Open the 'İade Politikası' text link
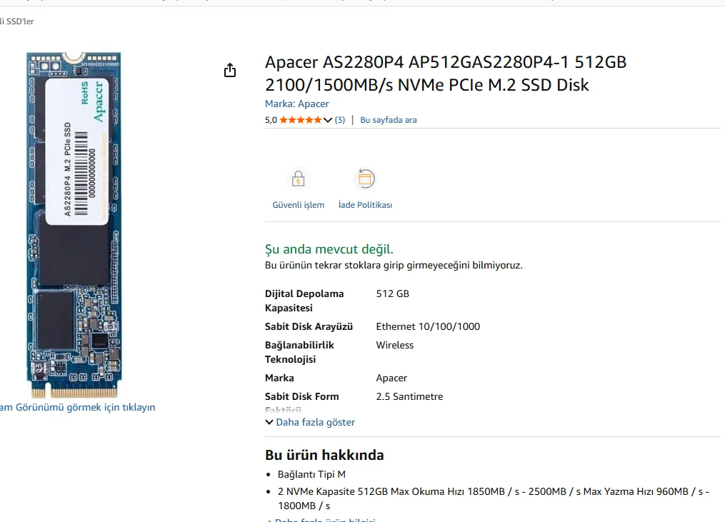Viewport: 725px width, 522px height. click(365, 205)
